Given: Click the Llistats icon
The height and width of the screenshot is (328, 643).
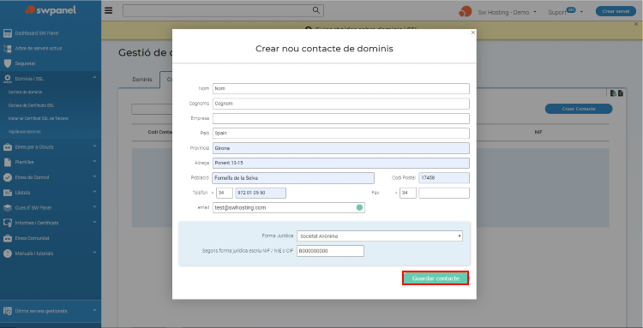Looking at the screenshot, I should (x=8, y=193).
